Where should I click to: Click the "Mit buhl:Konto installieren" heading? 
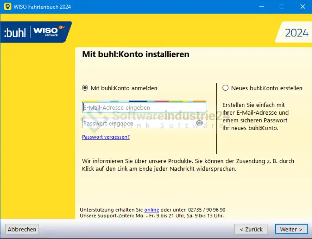135,54
